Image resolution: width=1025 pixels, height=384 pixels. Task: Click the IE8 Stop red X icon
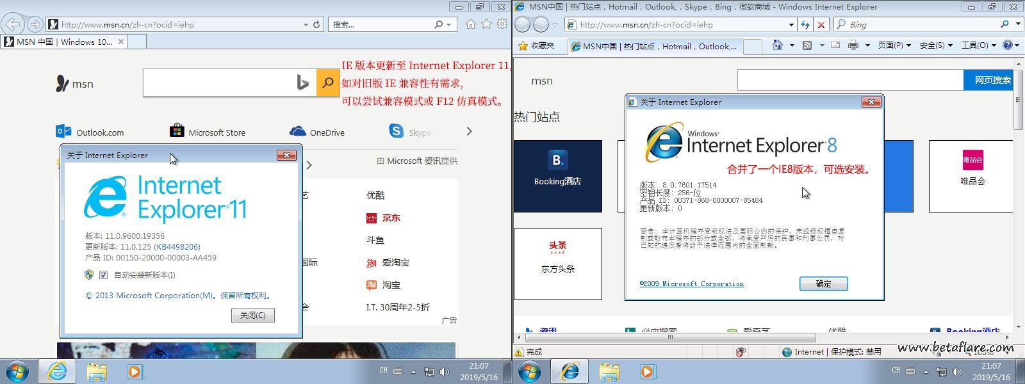(821, 24)
